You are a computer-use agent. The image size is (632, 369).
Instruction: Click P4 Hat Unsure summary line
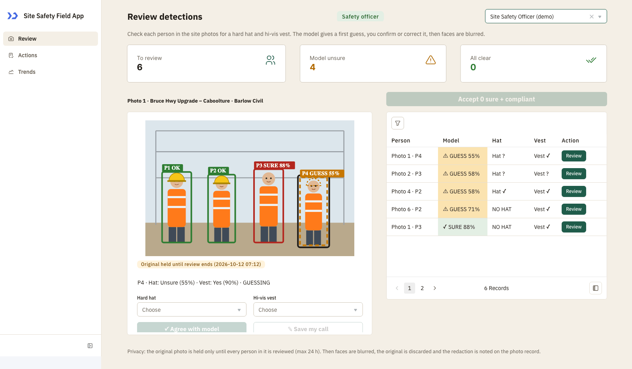pos(204,283)
